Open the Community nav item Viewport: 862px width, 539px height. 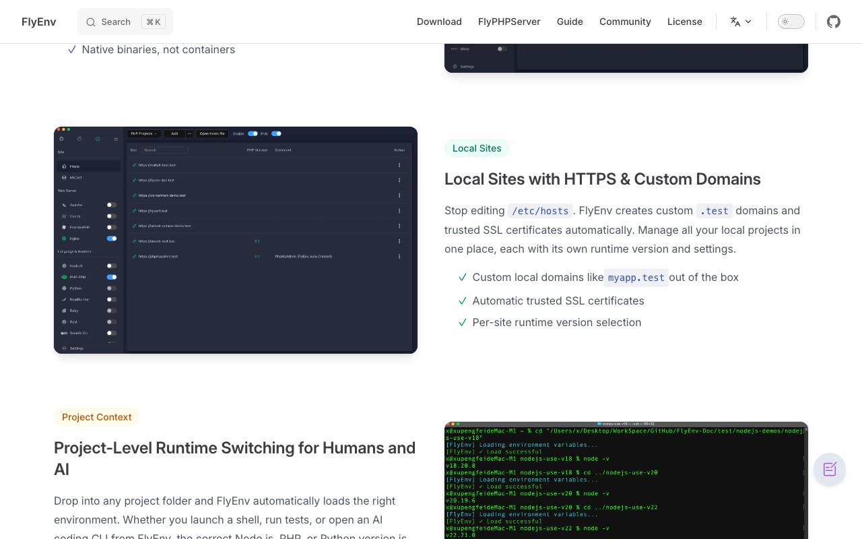[x=625, y=22]
